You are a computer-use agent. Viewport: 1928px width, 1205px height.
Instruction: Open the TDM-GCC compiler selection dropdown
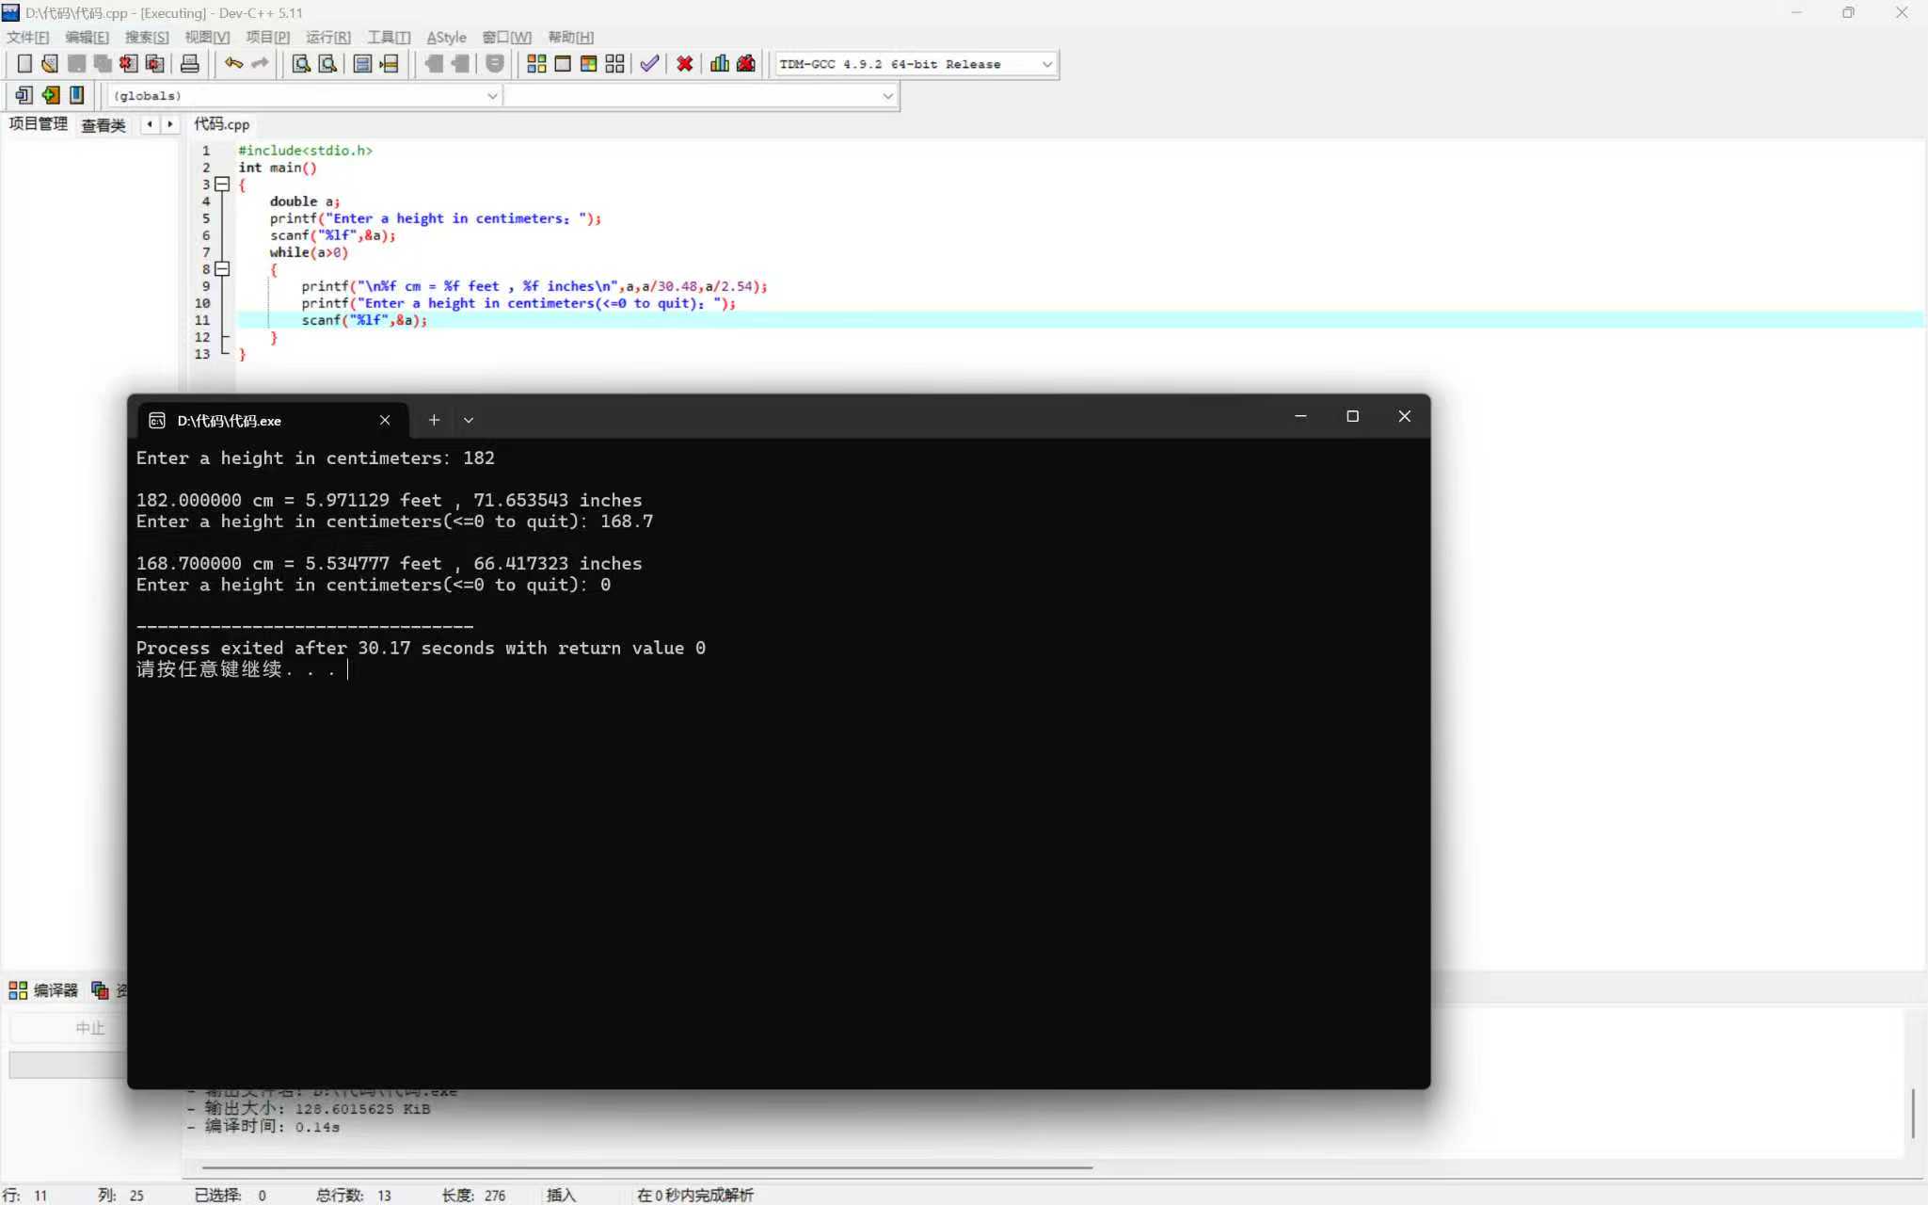coord(1046,64)
